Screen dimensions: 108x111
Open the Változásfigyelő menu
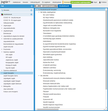tap(35, 2)
